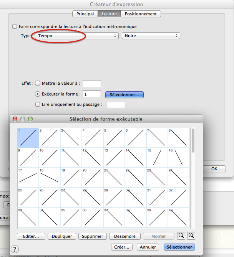This screenshot has height=257, width=234.
Task: Select shape thumbnail number 17
Action: tap(28, 177)
